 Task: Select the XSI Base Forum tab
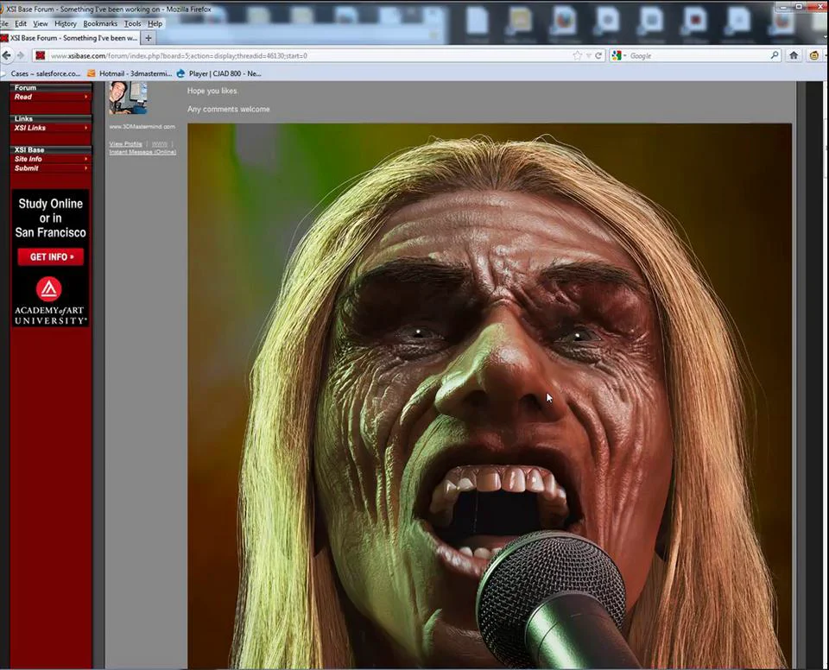tap(70, 38)
